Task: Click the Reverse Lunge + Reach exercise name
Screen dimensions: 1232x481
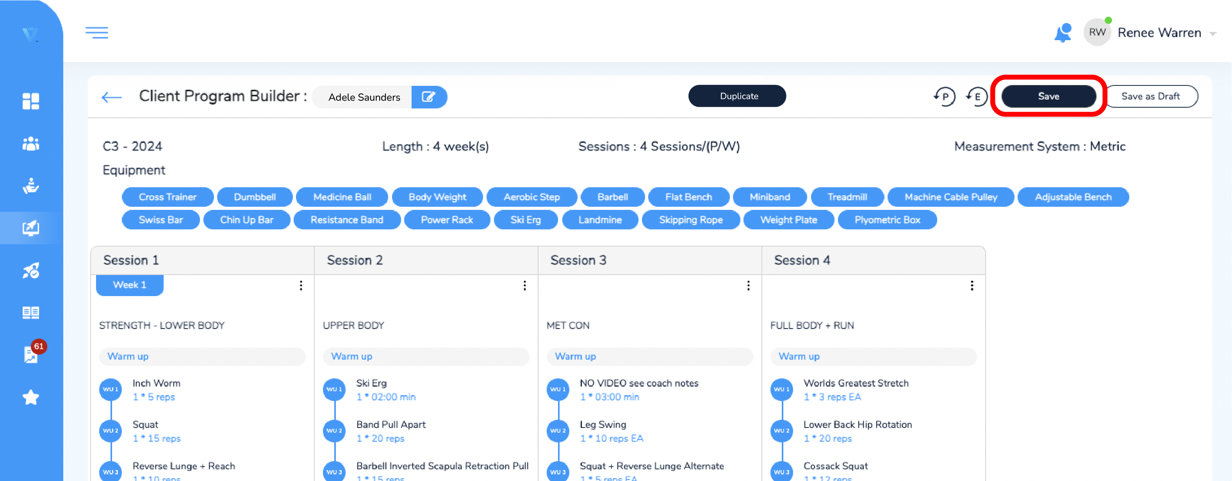Action: pyautogui.click(x=184, y=466)
